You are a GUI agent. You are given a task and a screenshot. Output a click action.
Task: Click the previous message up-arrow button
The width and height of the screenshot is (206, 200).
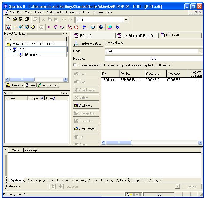53,186
